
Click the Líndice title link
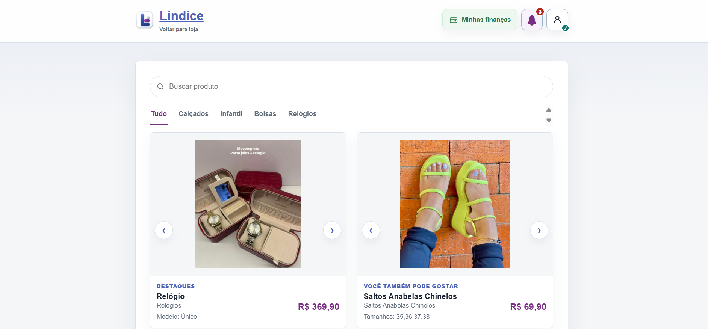182,16
